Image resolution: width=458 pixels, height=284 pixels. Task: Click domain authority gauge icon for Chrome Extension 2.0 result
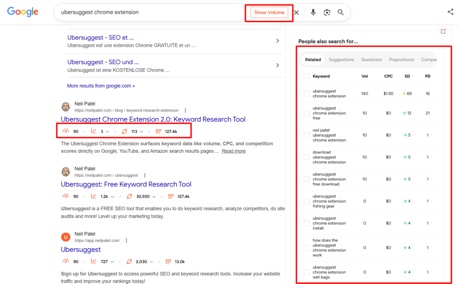(66, 131)
